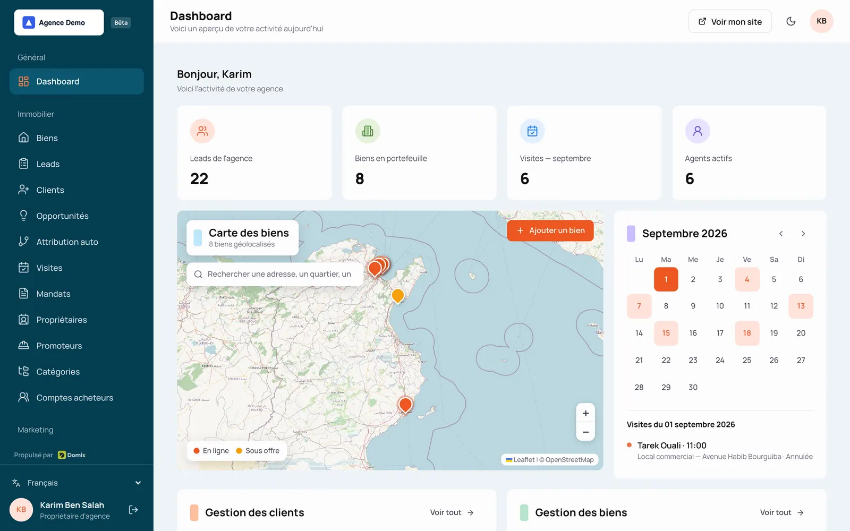Click the KB avatar in sidebar footer
This screenshot has width=850, height=531.
tap(21, 510)
